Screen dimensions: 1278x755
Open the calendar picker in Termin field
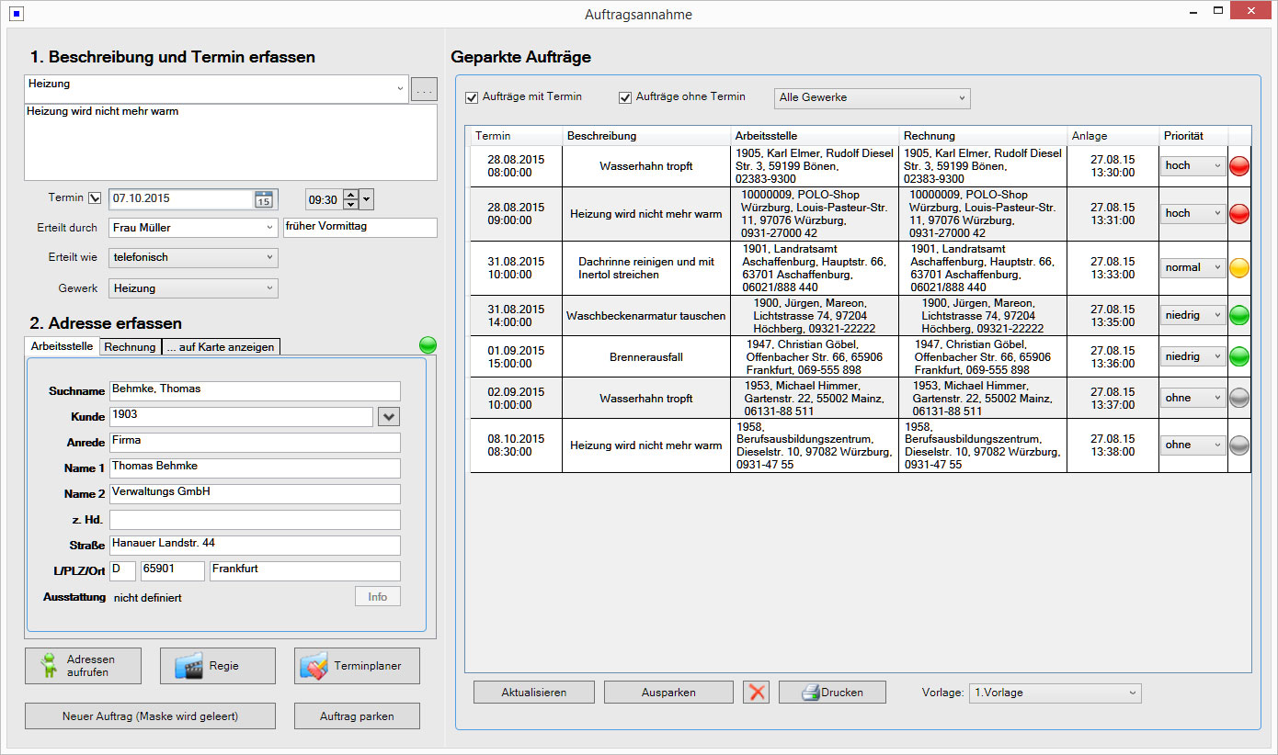click(263, 199)
